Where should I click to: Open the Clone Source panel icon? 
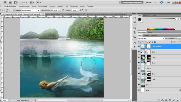[135, 37]
